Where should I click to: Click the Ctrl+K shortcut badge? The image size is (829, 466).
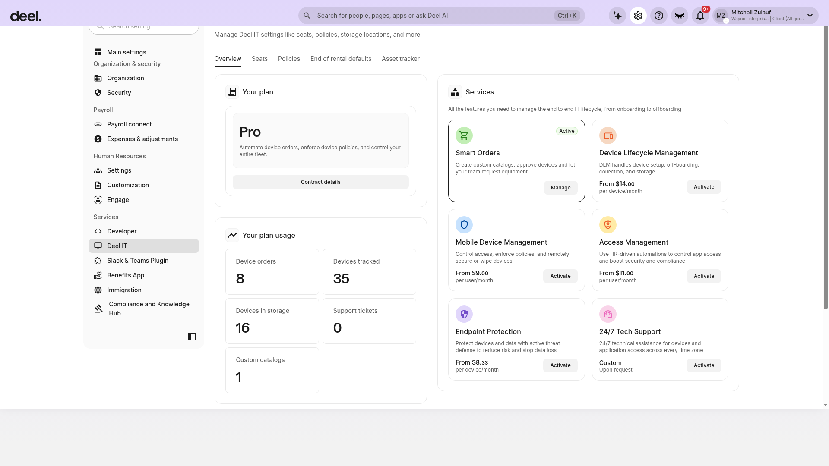[x=567, y=16]
